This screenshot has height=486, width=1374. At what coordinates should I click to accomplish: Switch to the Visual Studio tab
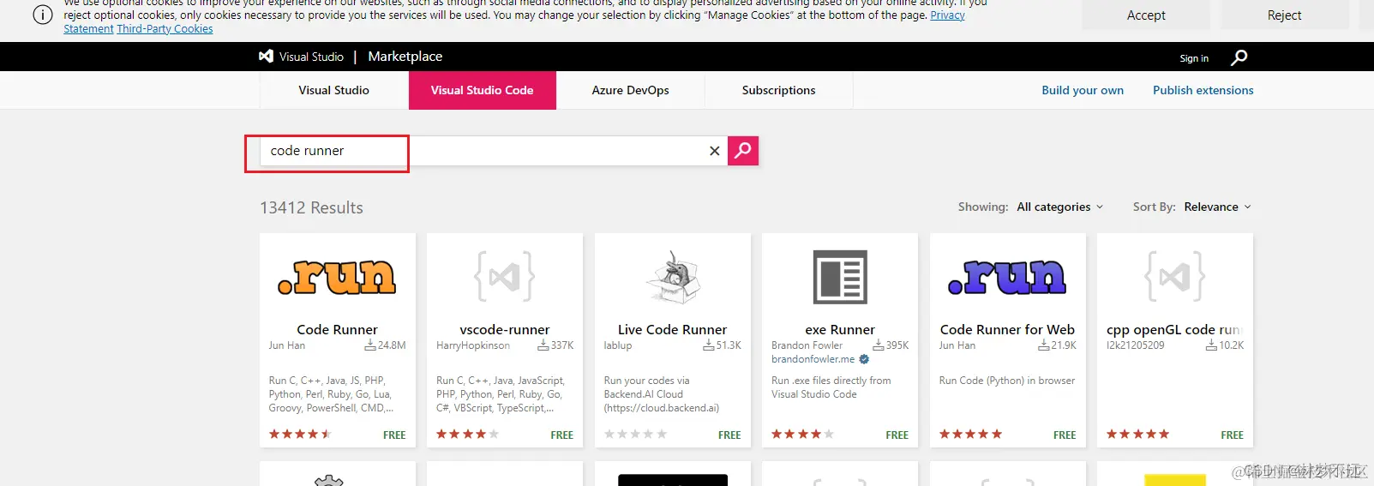(x=334, y=90)
